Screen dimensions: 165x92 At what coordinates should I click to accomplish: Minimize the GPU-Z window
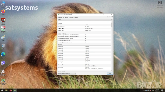point(104,15)
